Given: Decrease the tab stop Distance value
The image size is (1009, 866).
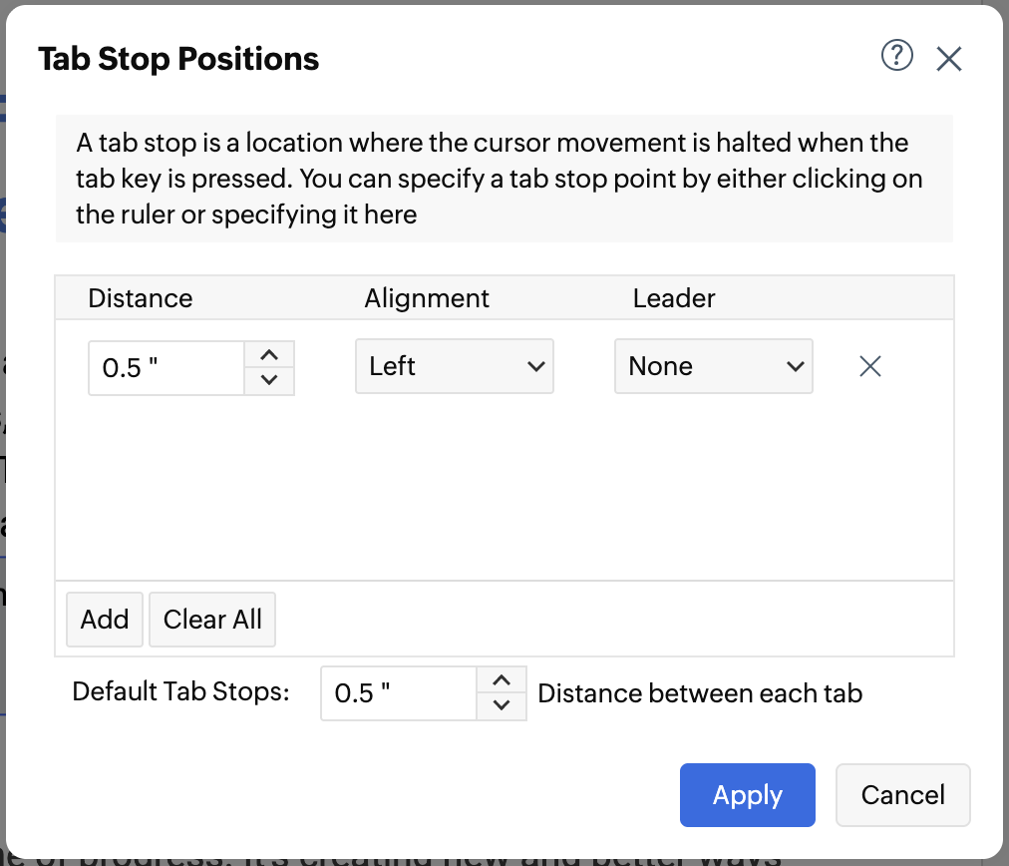Looking at the screenshot, I should coord(268,380).
